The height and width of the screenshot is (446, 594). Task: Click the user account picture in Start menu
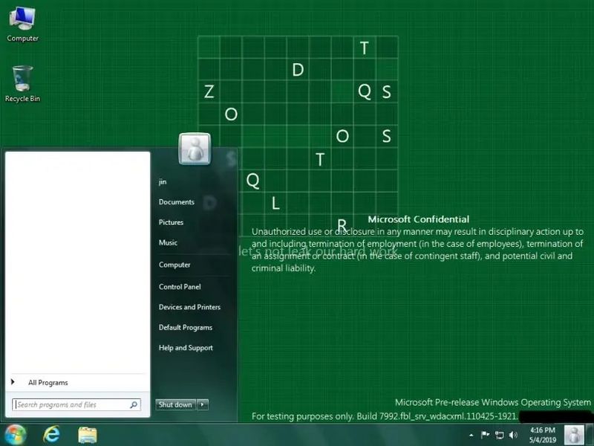[195, 149]
